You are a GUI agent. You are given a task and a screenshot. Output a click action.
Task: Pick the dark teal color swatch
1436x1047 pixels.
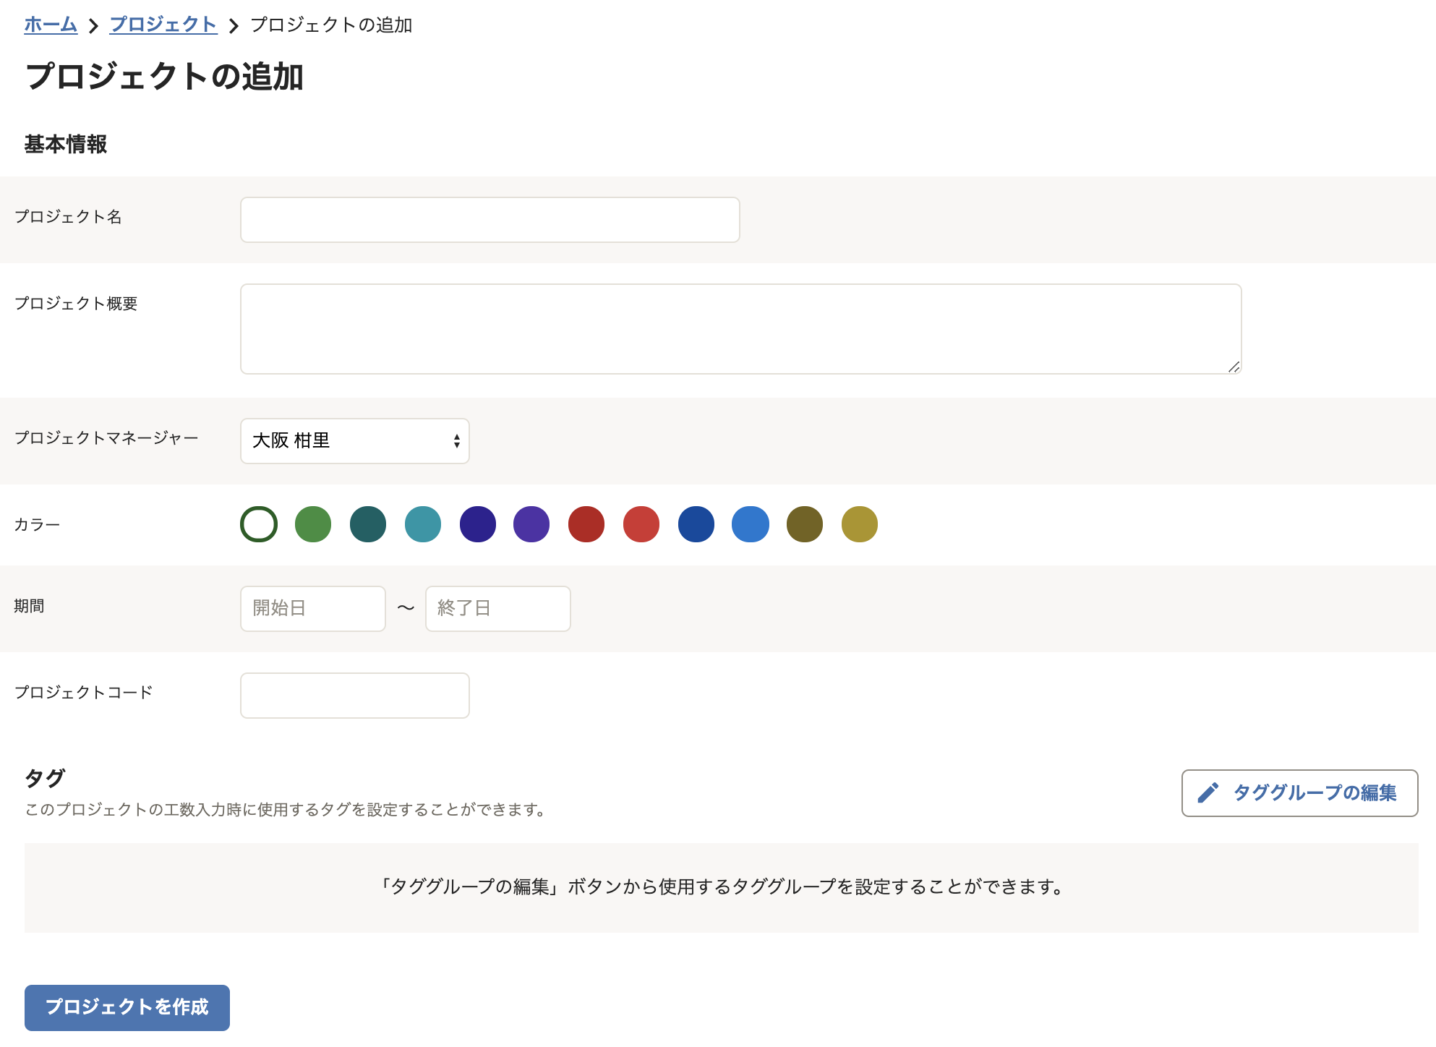[x=368, y=524]
